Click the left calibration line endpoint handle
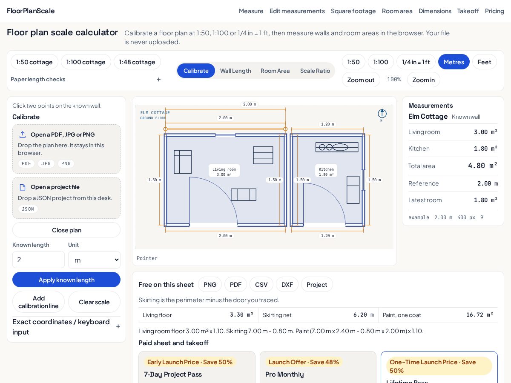This screenshot has height=383, width=511. click(x=166, y=129)
